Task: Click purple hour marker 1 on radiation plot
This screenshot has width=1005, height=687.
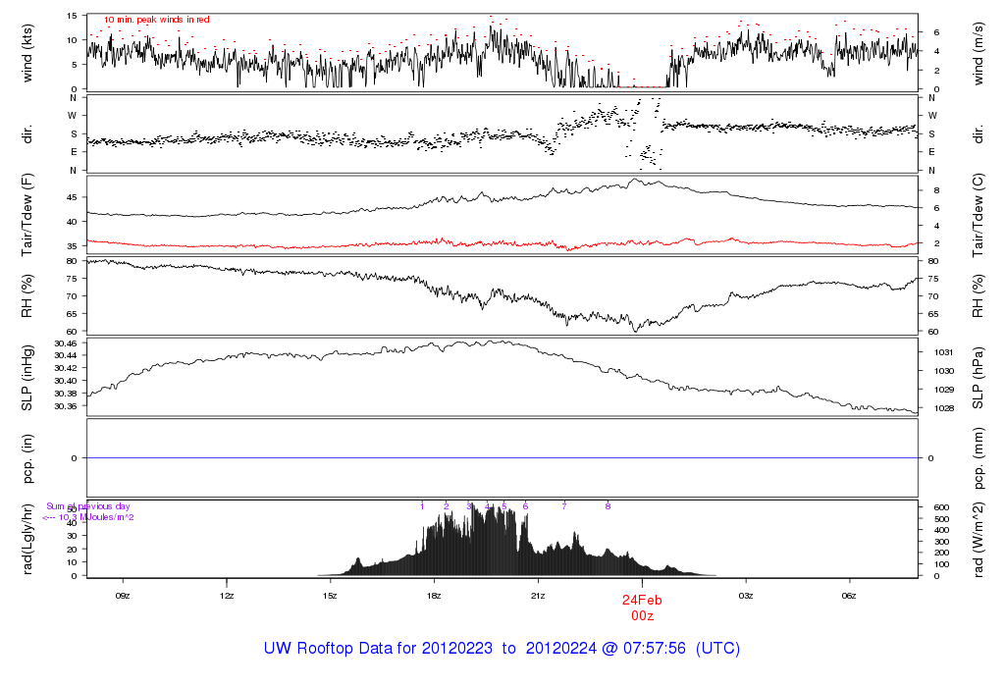Action: tap(422, 506)
